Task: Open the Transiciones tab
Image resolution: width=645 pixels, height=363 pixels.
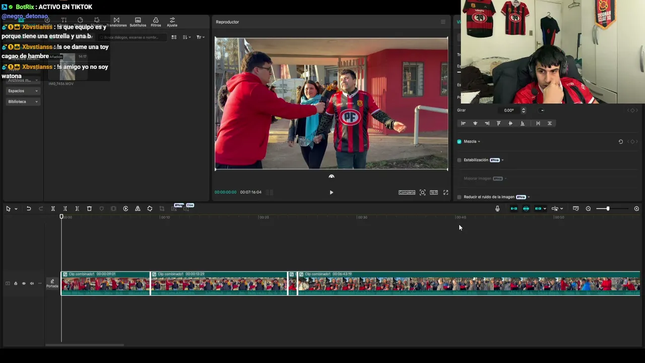Action: 116,22
